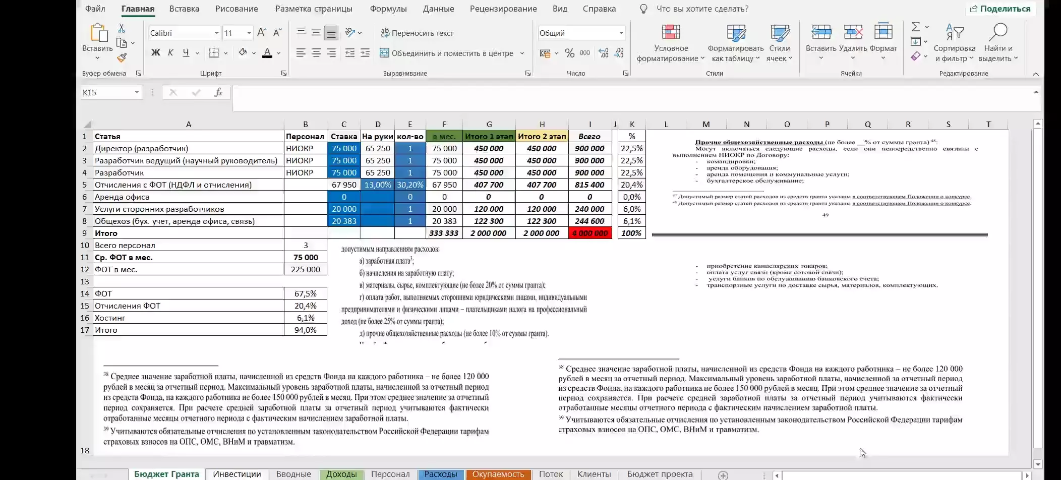
Task: Click the formula bar input field
Action: pos(630,98)
